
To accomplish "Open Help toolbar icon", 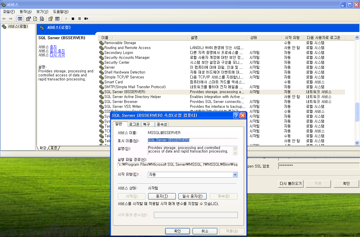I will 51,19.
